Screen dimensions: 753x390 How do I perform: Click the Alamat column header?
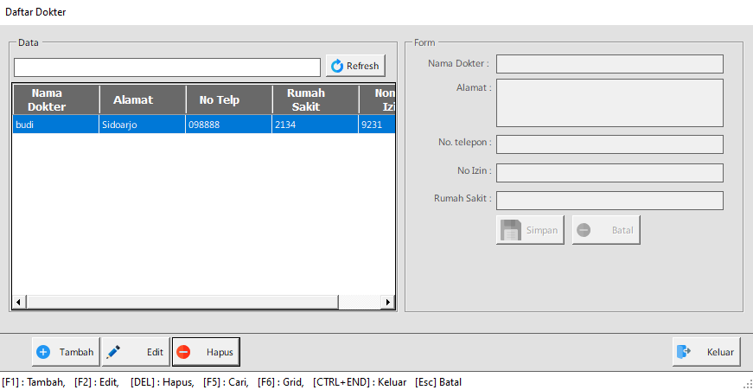143,100
